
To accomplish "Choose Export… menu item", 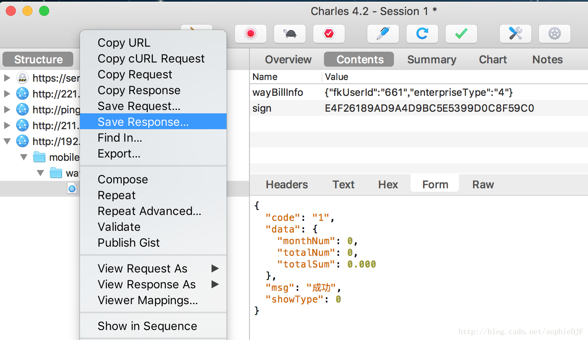I will tap(153, 154).
